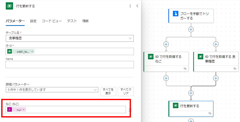Click the Dataverse icon beside 行を更新する title
Viewport: 240px width, 122px height.
[x=9, y=6]
